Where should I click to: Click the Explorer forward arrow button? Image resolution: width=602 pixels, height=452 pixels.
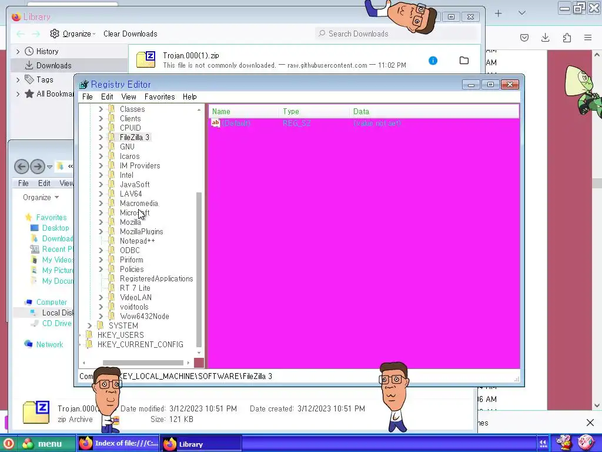(38, 167)
